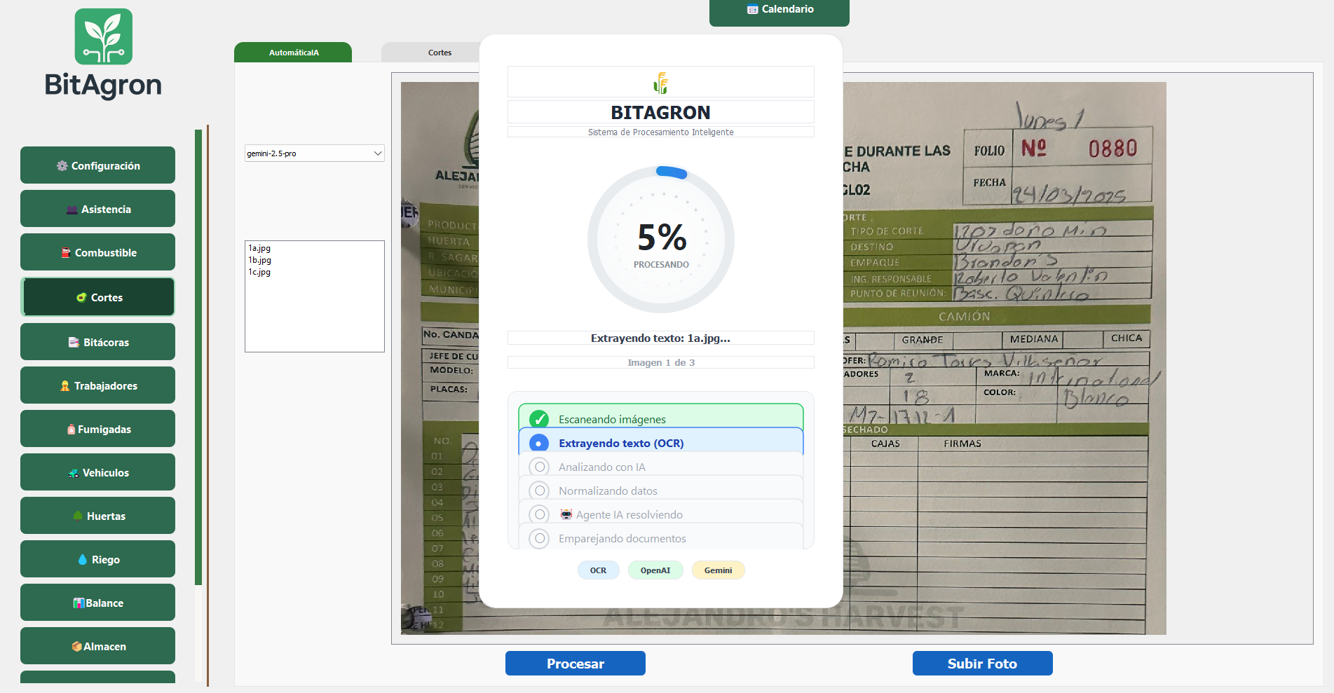Screen dimensions: 1334x693
Task: Click the OCR badge
Action: coord(598,570)
